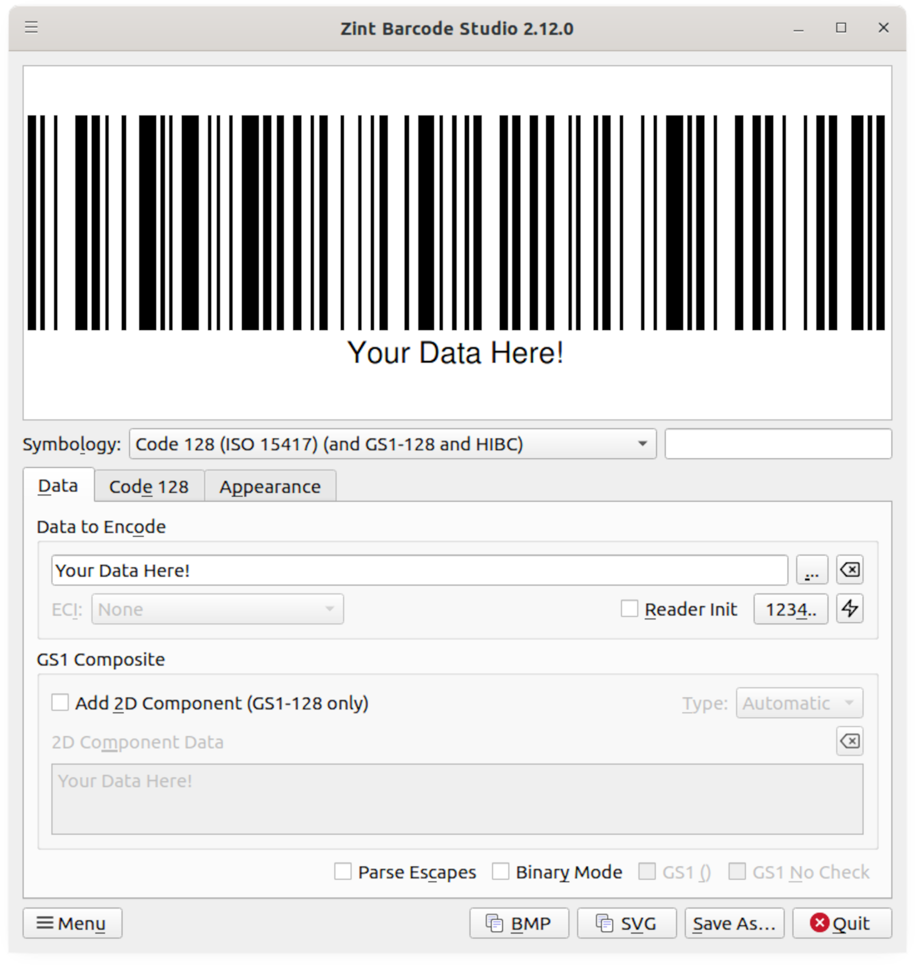Click the Save As… button
This screenshot has width=915, height=965.
(x=734, y=923)
